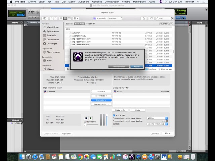Click the tags icon in the import dialog

pyautogui.click(x=151, y=18)
